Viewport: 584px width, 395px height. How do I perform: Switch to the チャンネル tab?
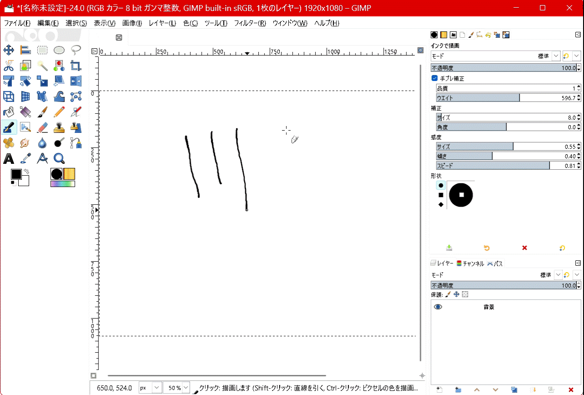click(x=470, y=263)
